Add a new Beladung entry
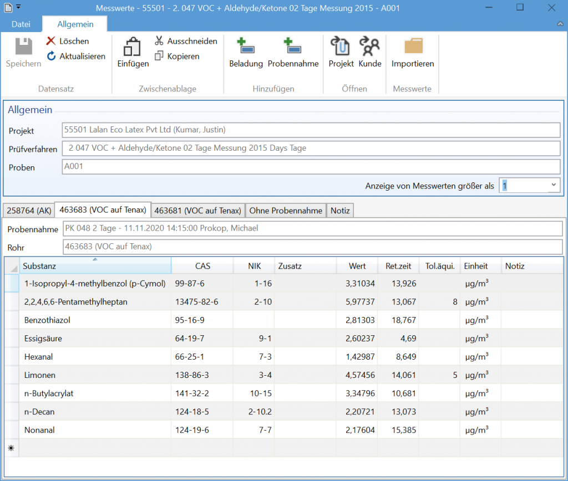The width and height of the screenshot is (568, 481). 245,47
